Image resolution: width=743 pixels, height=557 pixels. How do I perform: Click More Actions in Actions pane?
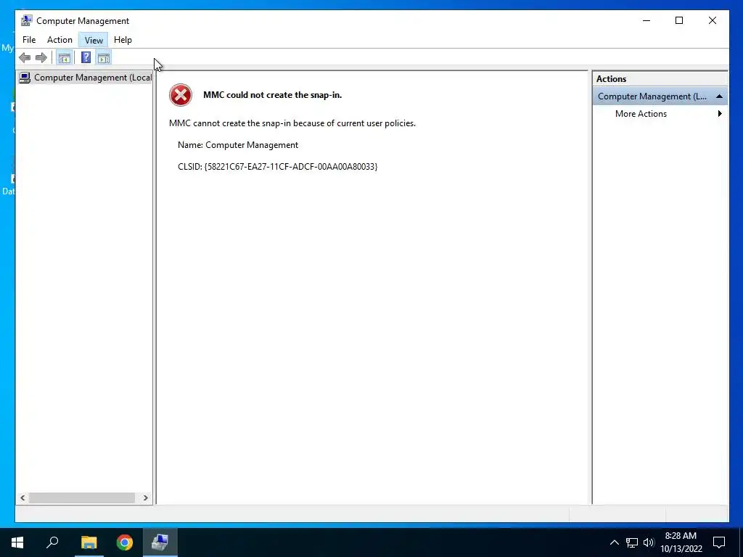tap(641, 114)
